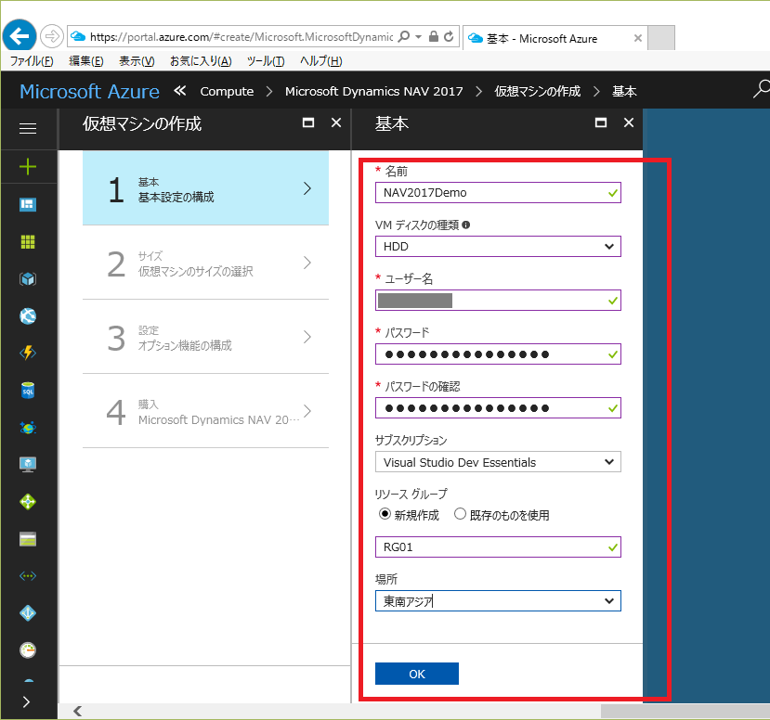Image resolution: width=770 pixels, height=720 pixels.
Task: Close the 基本 blade
Action: 629,122
